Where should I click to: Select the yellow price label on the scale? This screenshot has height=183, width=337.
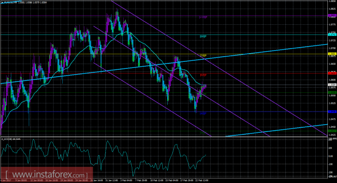(x=332, y=54)
